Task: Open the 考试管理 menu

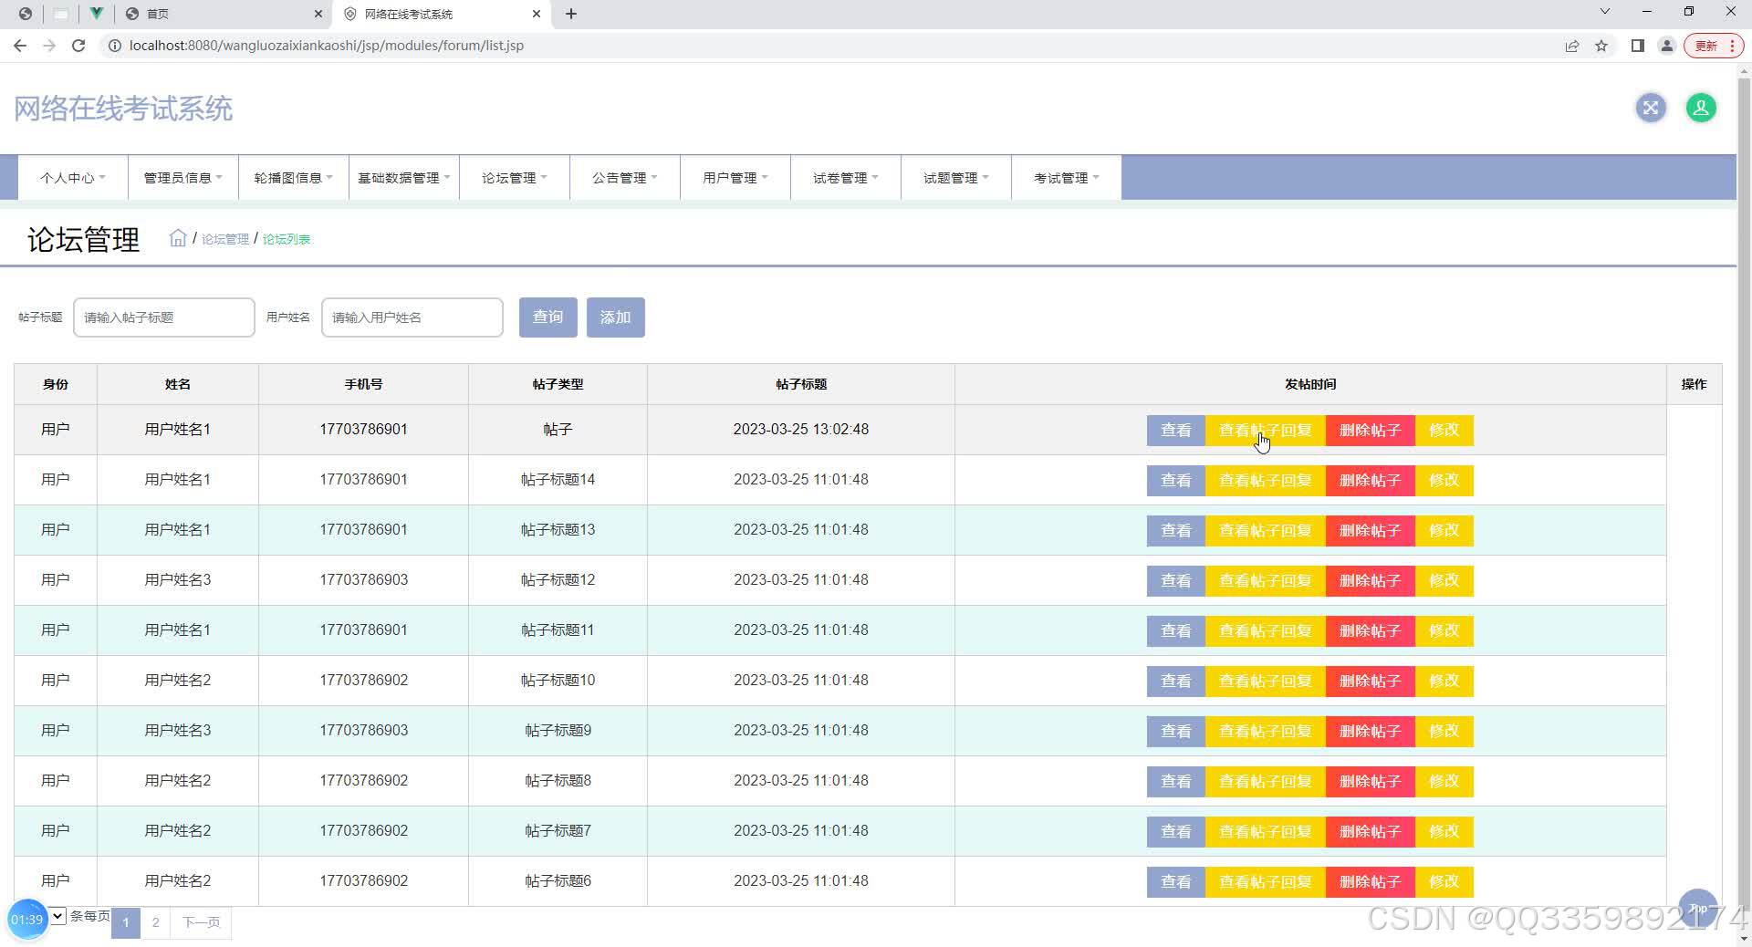Action: coord(1066,178)
